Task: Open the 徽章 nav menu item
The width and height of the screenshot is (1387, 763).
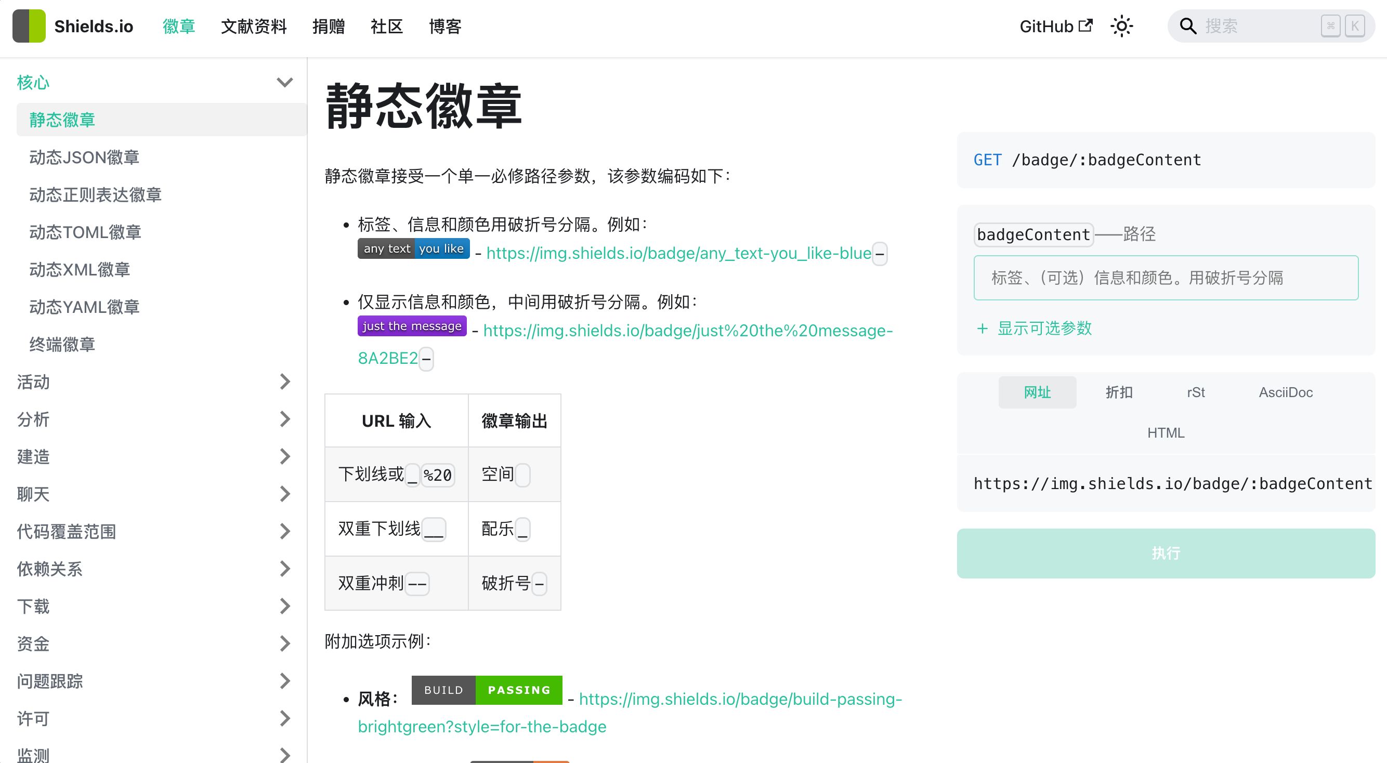Action: [x=179, y=26]
